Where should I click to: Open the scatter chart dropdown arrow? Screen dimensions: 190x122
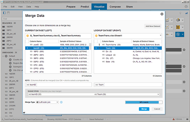172,27
